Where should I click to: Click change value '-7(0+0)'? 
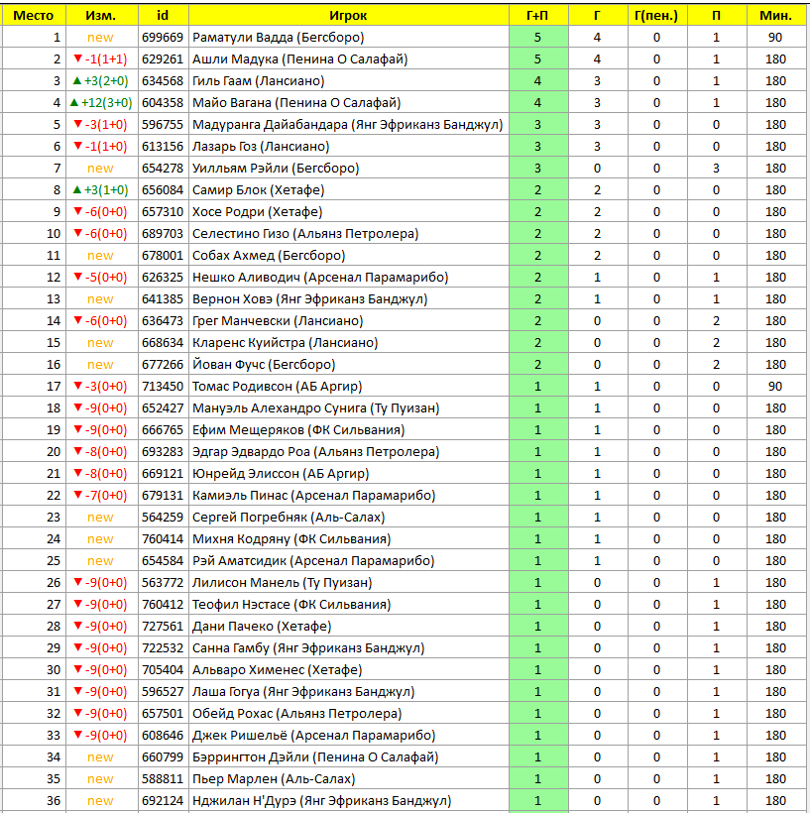(102, 495)
